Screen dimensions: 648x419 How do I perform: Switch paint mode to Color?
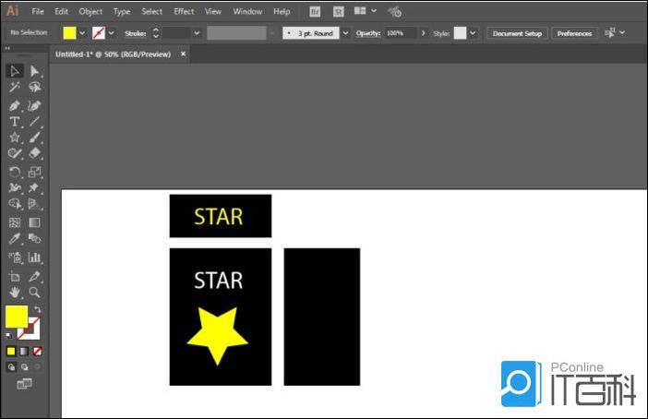[11, 352]
